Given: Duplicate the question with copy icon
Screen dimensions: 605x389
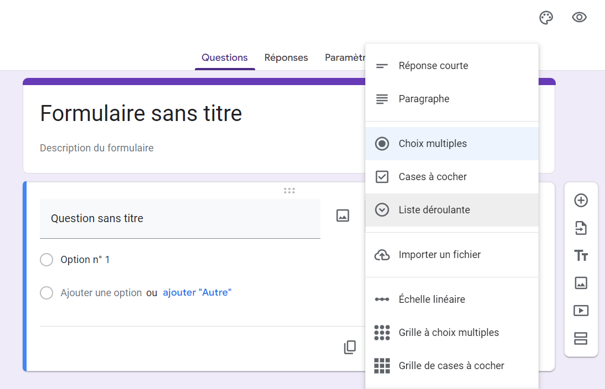Looking at the screenshot, I should pos(350,347).
